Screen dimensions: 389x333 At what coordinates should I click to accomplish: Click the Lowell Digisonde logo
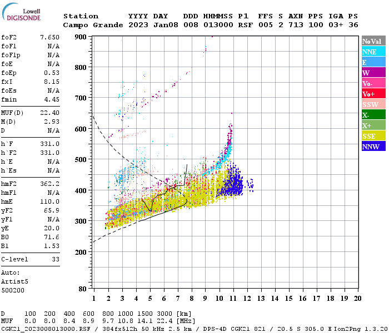21,12
